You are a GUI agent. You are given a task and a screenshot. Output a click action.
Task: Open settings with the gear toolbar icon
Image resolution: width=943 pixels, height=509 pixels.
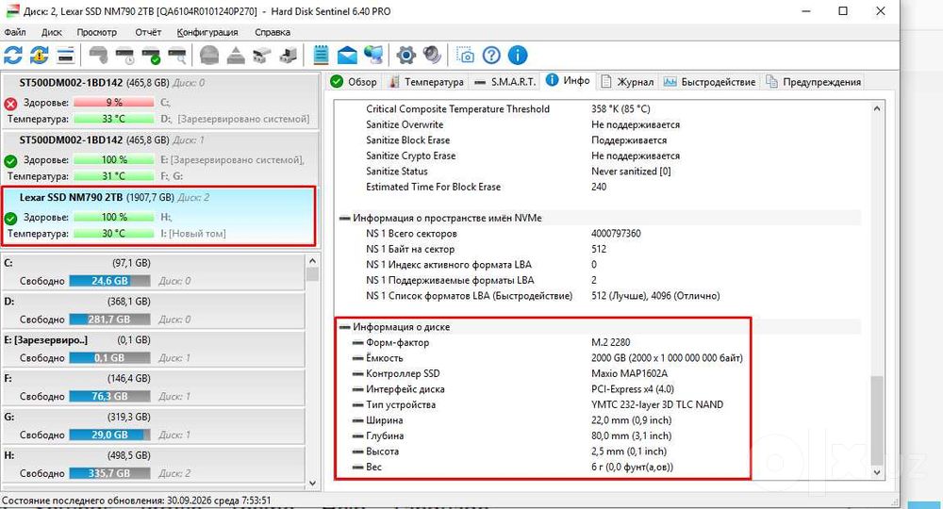click(405, 56)
